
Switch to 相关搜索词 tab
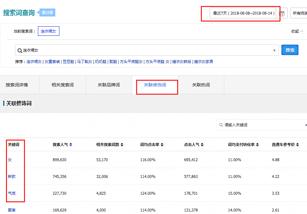pos(63,85)
